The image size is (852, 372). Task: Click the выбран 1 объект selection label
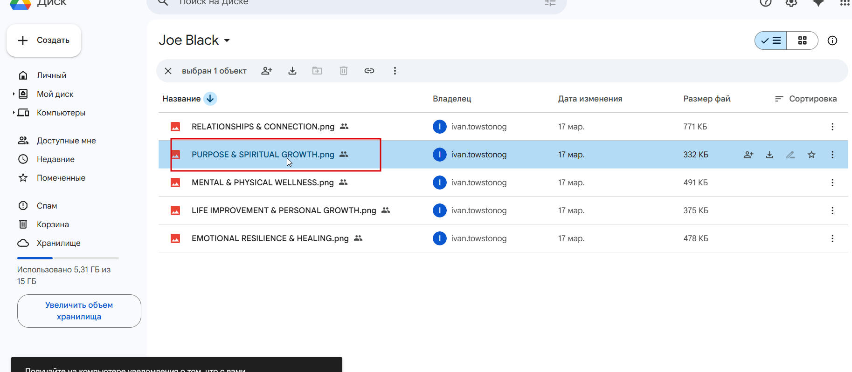[214, 71]
